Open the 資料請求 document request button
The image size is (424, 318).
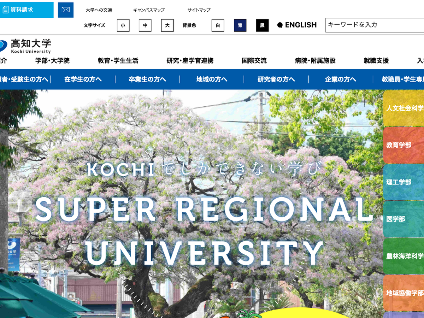[x=26, y=10]
